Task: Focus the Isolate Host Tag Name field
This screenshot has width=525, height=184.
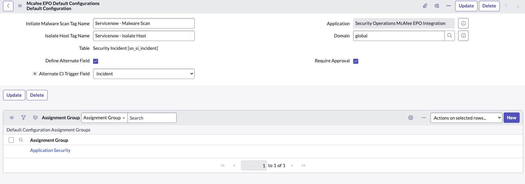Action: click(x=144, y=36)
